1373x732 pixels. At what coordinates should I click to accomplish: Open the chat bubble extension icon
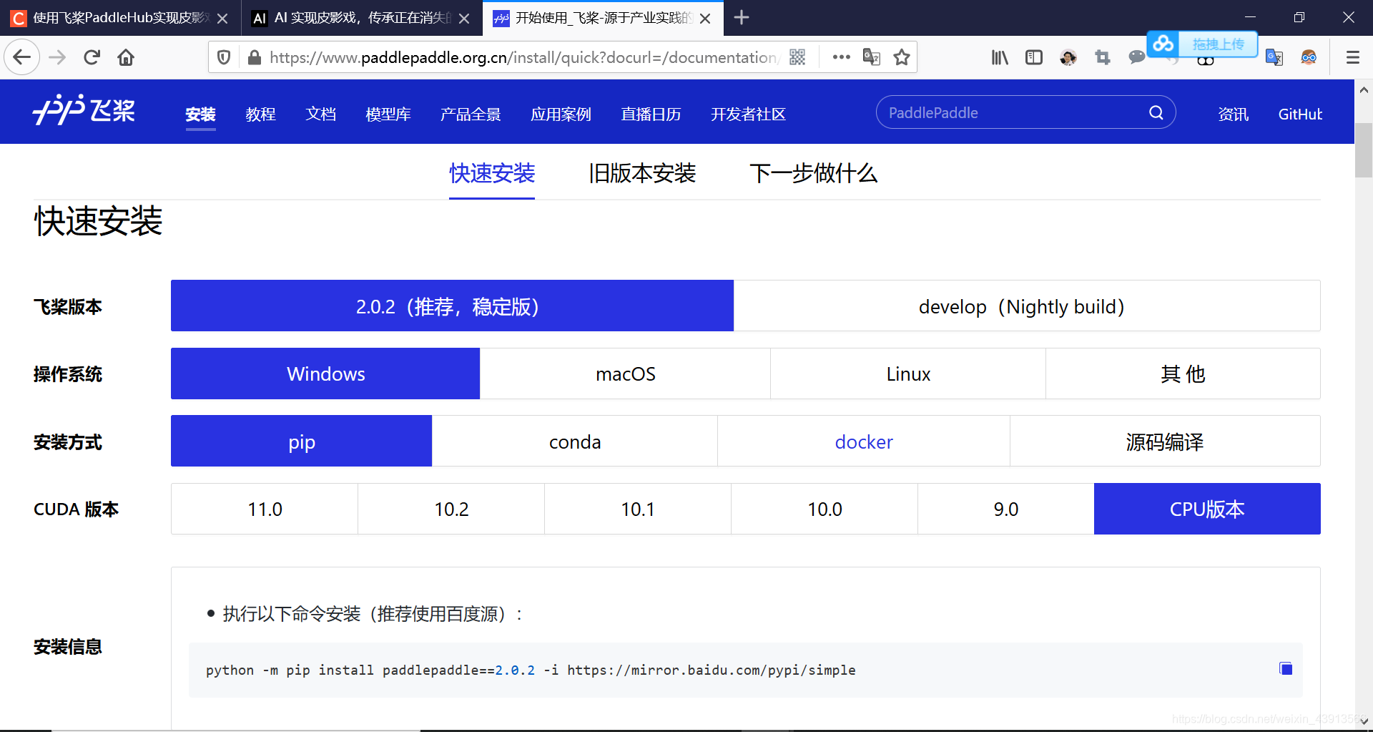pyautogui.click(x=1136, y=57)
